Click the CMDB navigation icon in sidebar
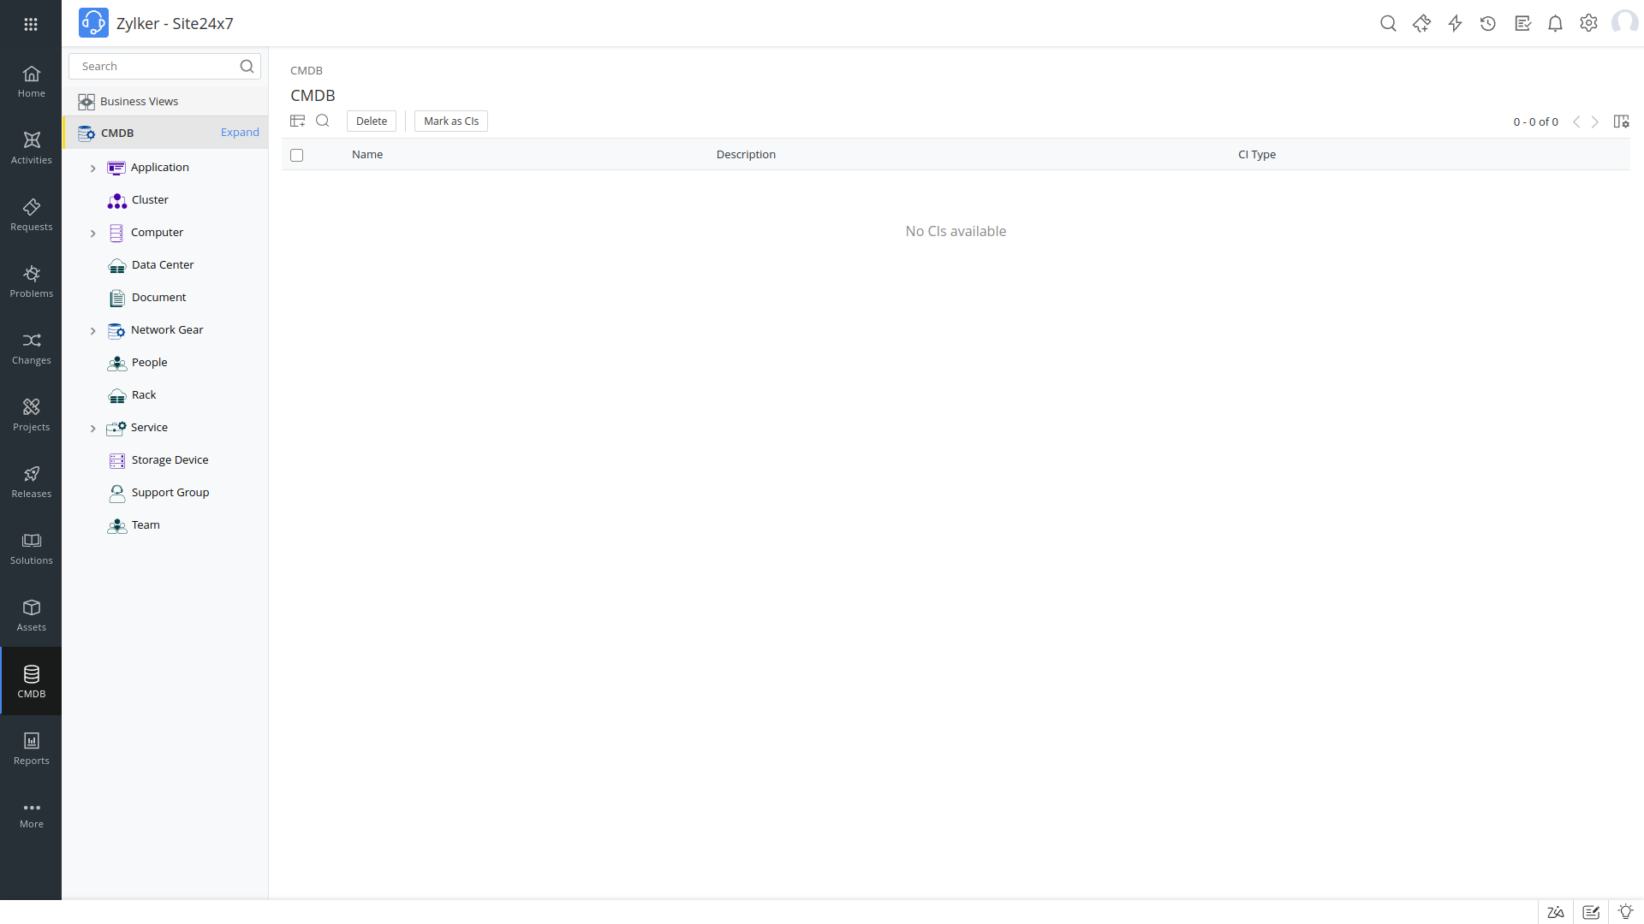The height and width of the screenshot is (924, 1644). 31,681
